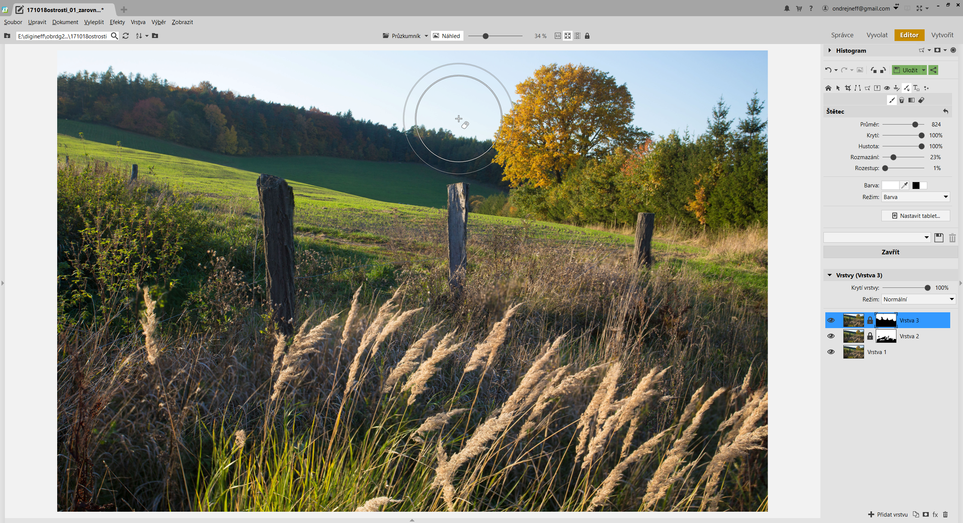The image size is (963, 523).
Task: Open the undo history dropdown arrow
Action: [x=835, y=70]
